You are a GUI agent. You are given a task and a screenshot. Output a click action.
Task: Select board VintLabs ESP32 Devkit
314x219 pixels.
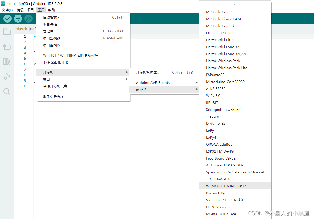pos(235,200)
